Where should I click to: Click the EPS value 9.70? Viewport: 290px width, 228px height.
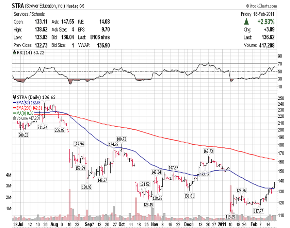[x=106, y=29]
